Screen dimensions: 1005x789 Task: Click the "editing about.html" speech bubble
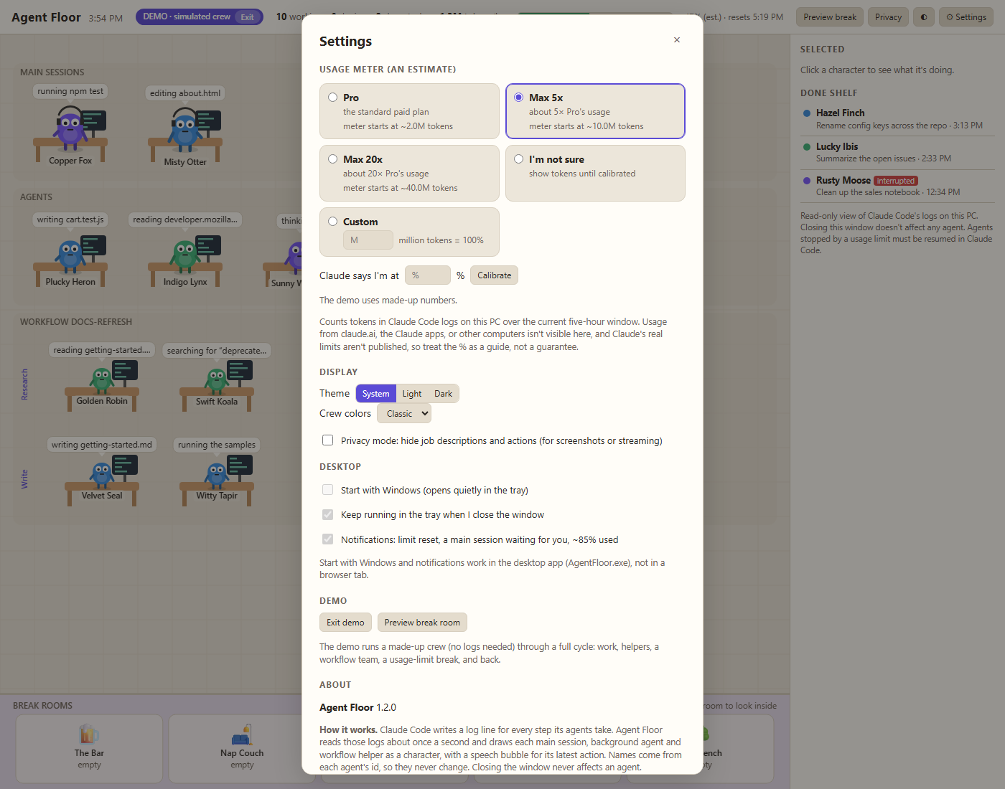[x=185, y=93]
